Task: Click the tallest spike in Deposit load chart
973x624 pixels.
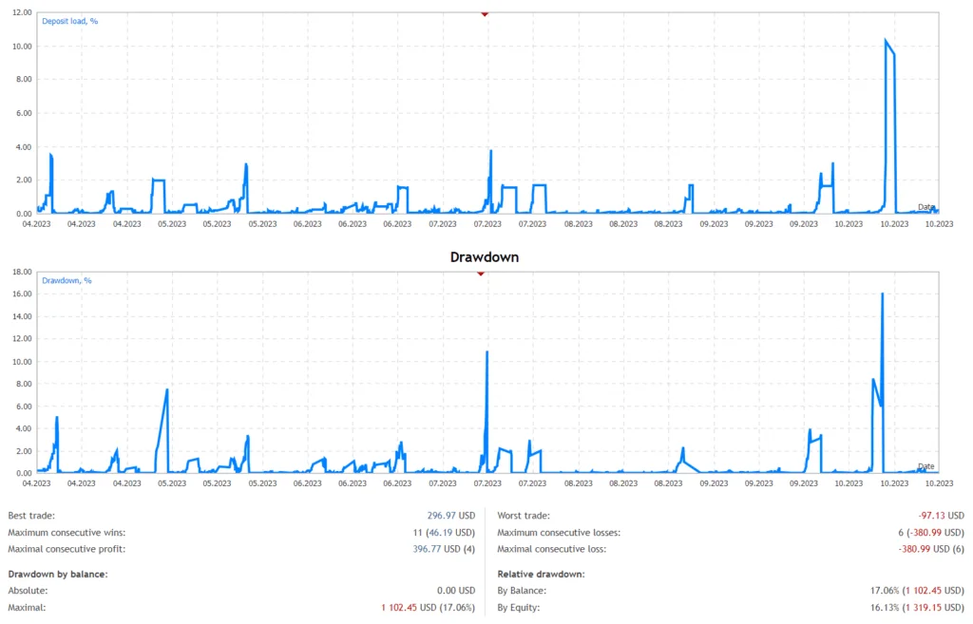Action: 886,41
